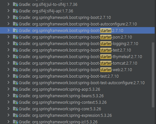This screenshot has height=124, width=156.
Task: Click library icon for spring-boot-starter-thymeleaf
Action: [x=15, y=57]
